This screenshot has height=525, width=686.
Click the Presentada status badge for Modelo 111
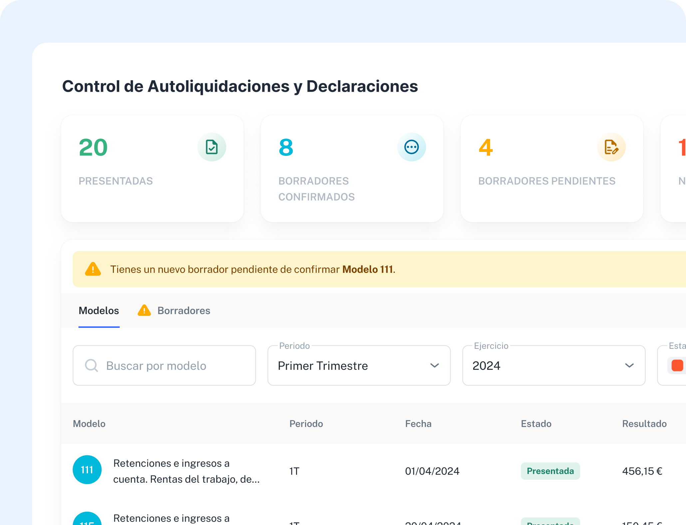click(550, 471)
